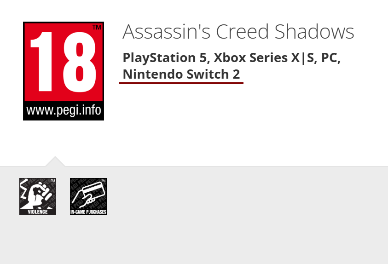Click the www.pegi.info text on badge
The image size is (388, 264).
[64, 110]
